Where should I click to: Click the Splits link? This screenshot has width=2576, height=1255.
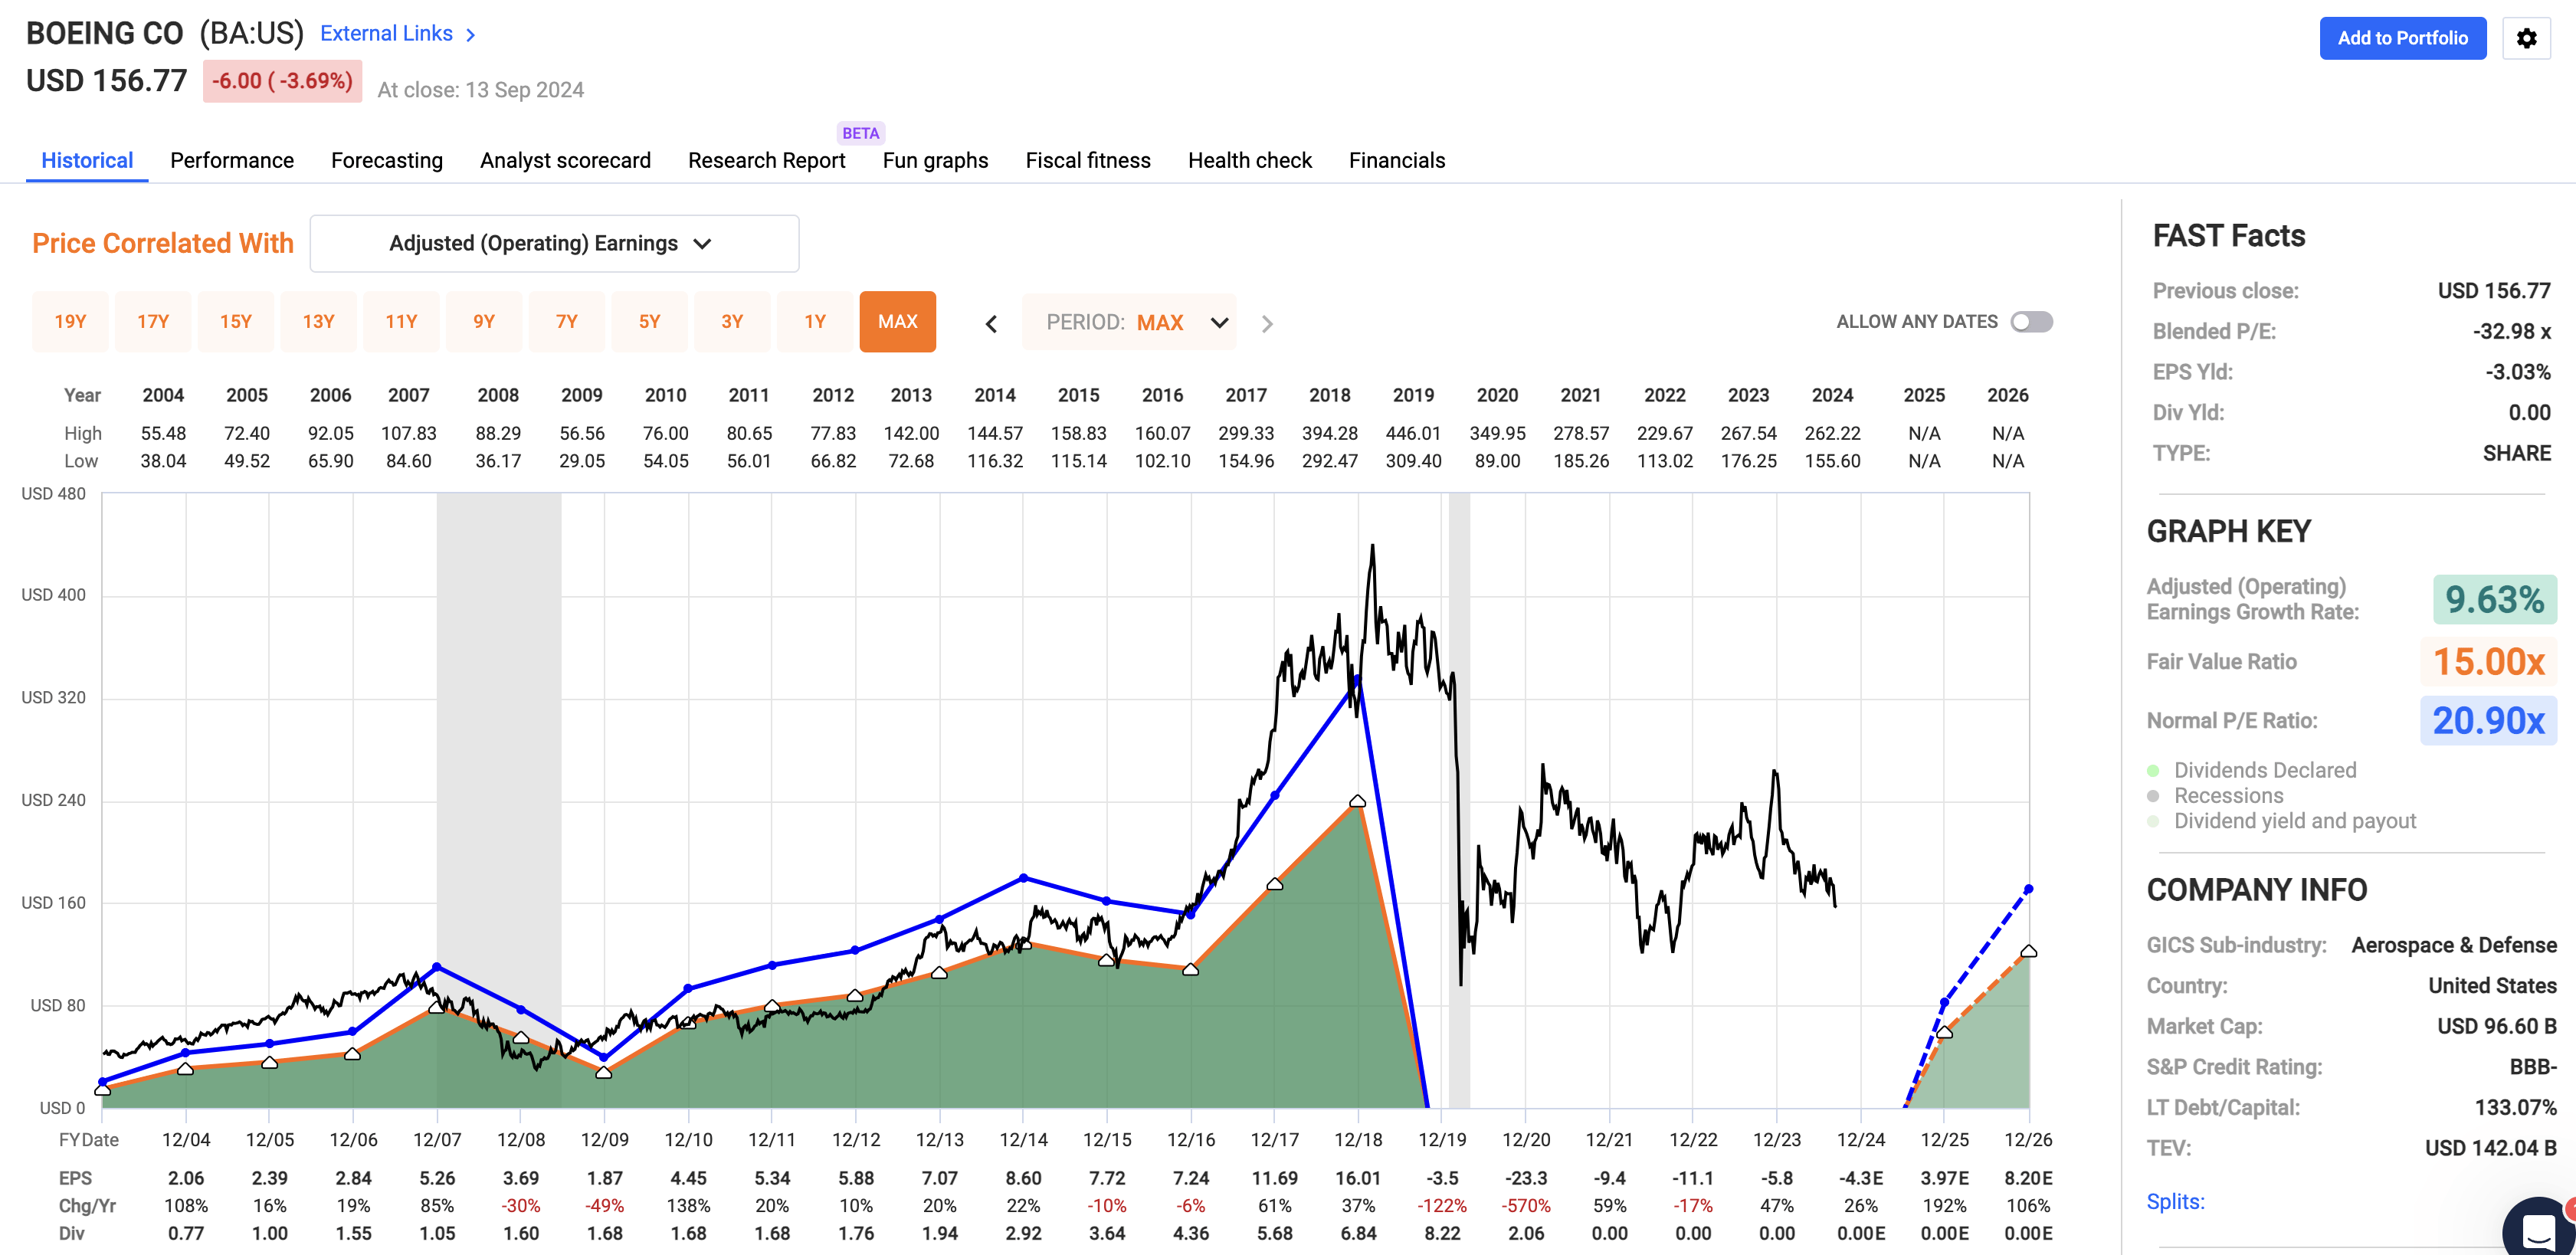[2175, 1201]
